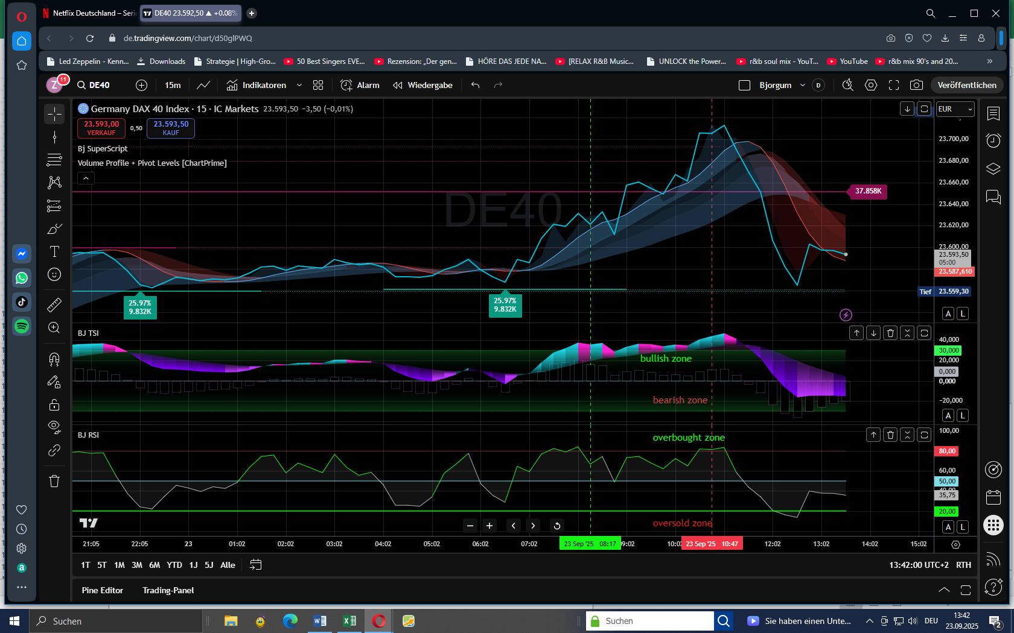Viewport: 1014px width, 633px height.
Task: Open the emoji drawing tool
Action: tap(54, 274)
